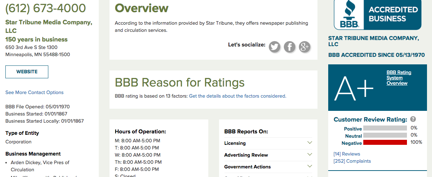
Task: Click the Customer Review Rating heading
Action: pos(370,119)
